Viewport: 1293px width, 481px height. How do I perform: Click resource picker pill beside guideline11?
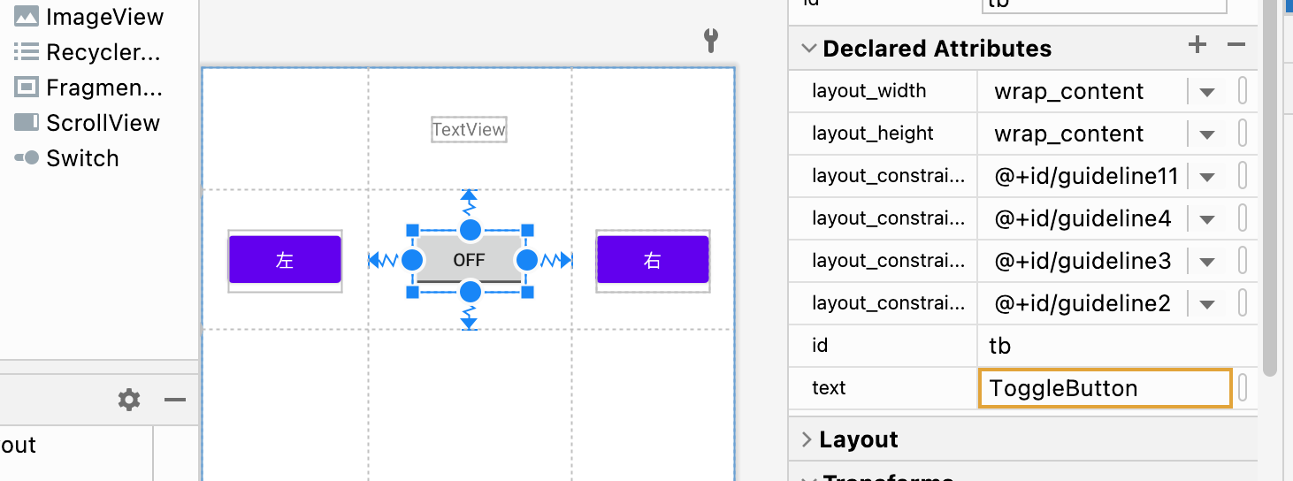click(x=1243, y=176)
